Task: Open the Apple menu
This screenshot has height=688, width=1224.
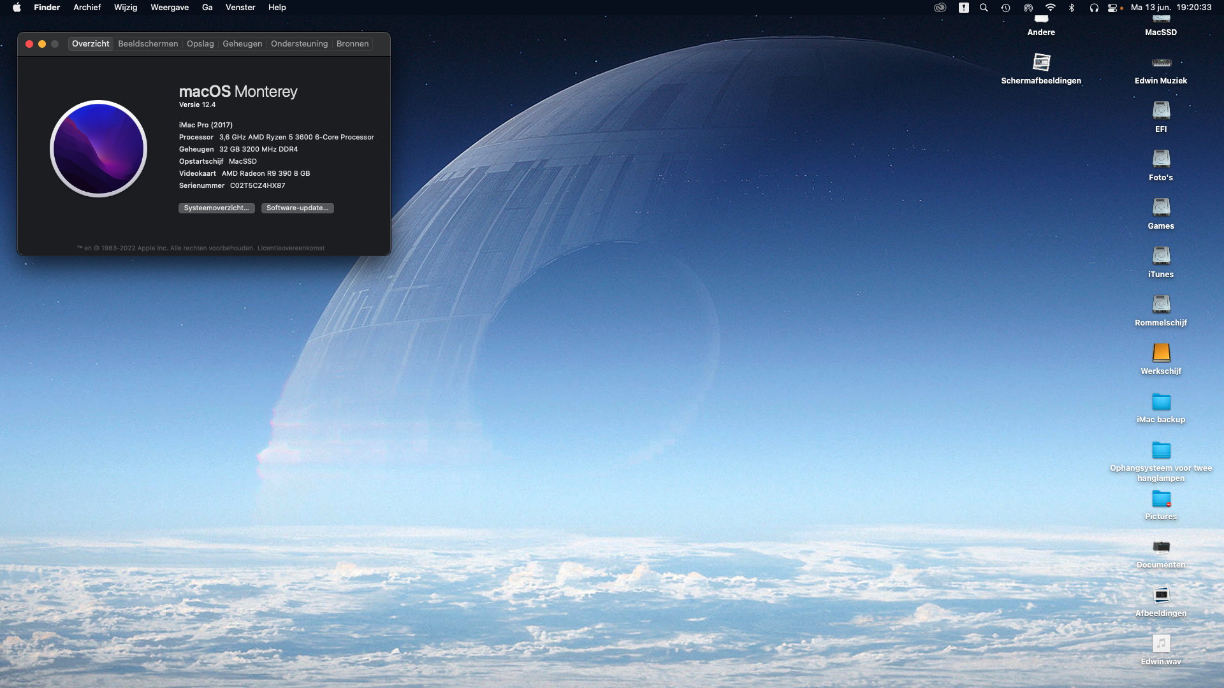Action: coord(17,8)
